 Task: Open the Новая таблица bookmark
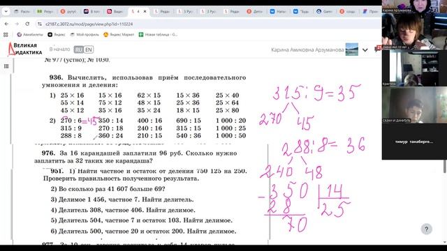point(158,35)
